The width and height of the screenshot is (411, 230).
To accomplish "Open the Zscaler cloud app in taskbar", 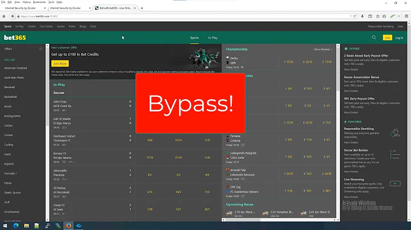I will [79, 225].
